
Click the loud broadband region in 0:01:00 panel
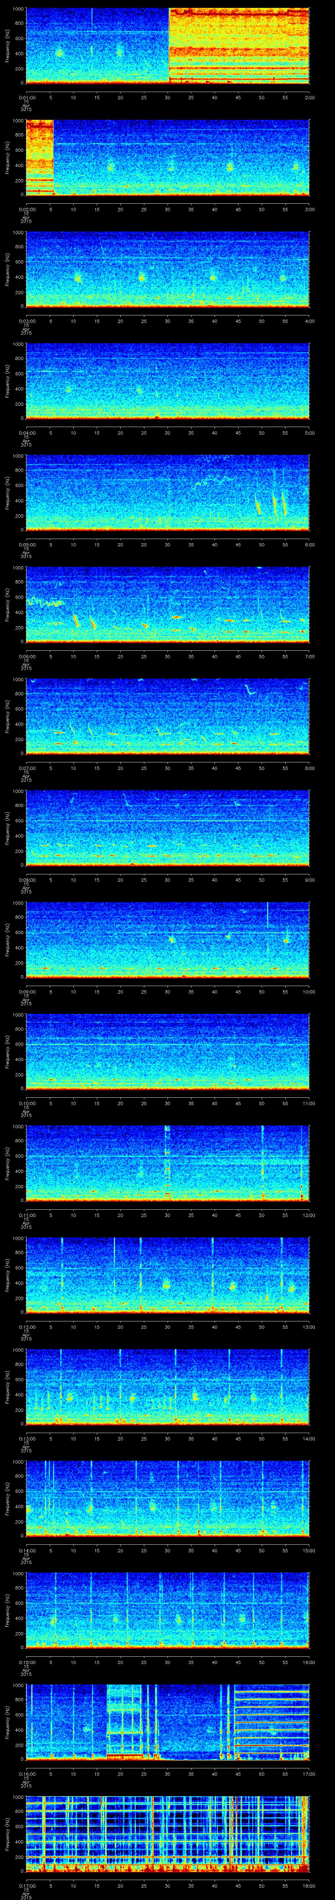pyautogui.click(x=238, y=45)
